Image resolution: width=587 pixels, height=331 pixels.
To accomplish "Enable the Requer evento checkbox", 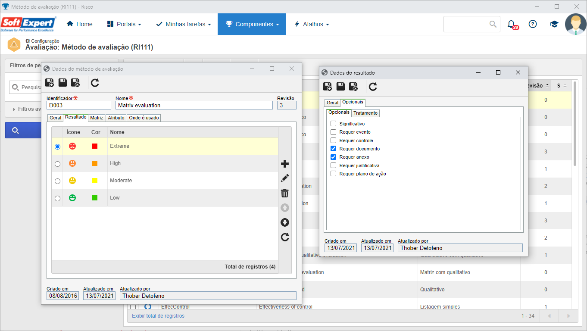I will (x=333, y=132).
